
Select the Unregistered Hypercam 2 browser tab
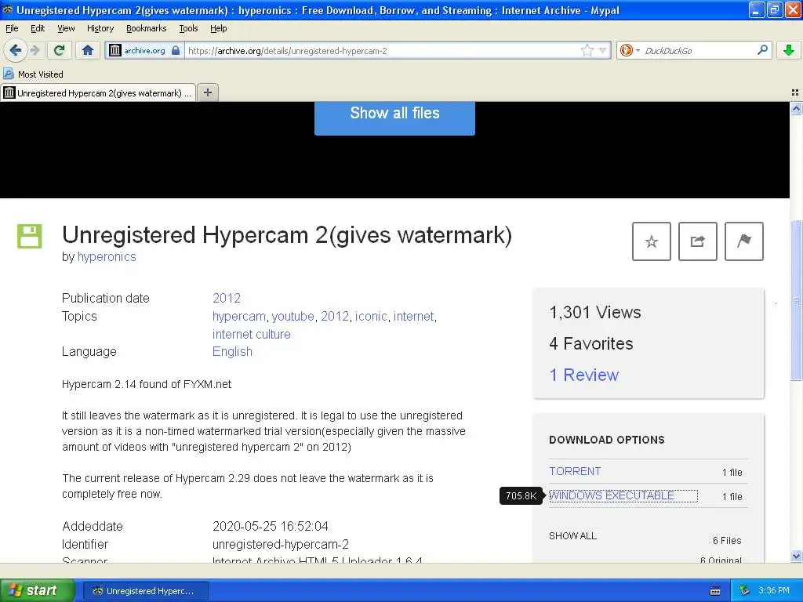point(98,92)
